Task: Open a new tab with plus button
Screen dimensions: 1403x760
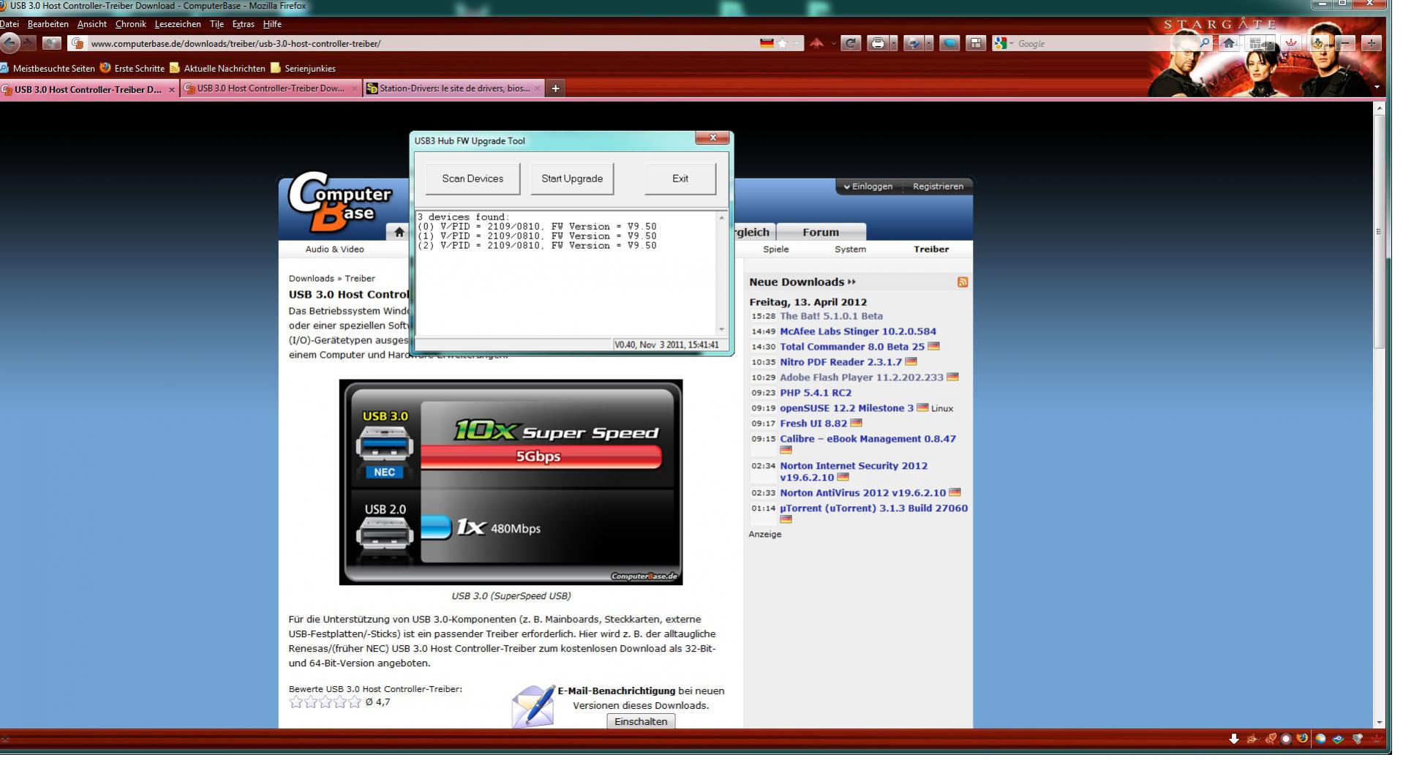Action: click(x=555, y=89)
